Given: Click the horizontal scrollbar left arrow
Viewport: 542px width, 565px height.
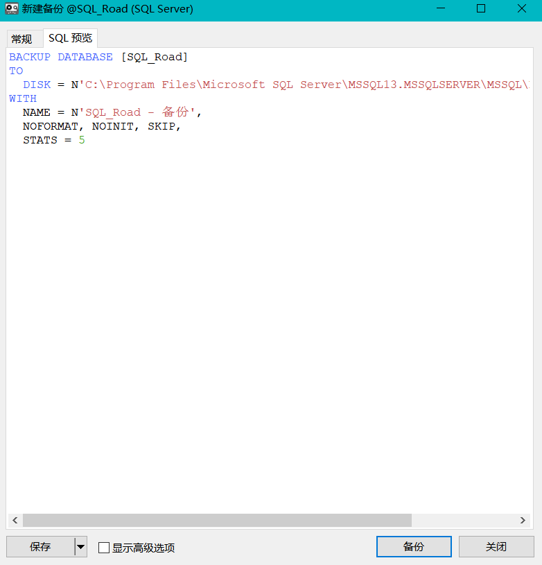Looking at the screenshot, I should pyautogui.click(x=15, y=520).
